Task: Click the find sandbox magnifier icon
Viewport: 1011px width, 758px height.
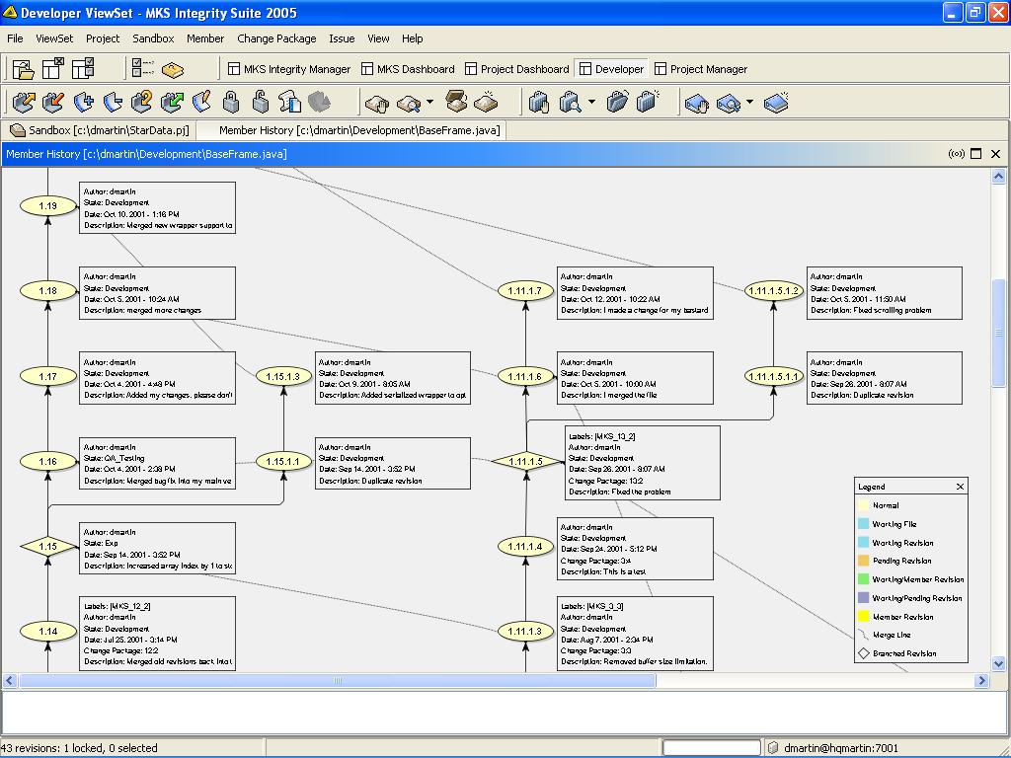Action: pos(408,103)
